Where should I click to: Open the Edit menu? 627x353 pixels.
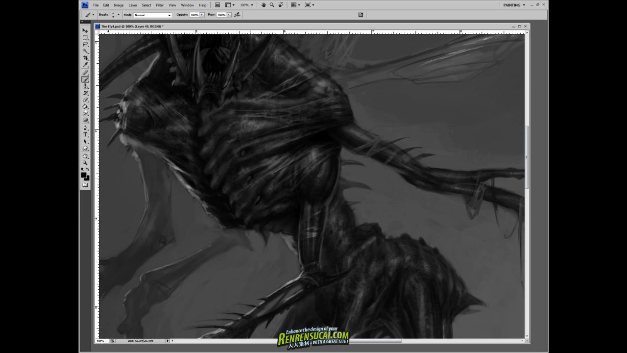coord(106,5)
